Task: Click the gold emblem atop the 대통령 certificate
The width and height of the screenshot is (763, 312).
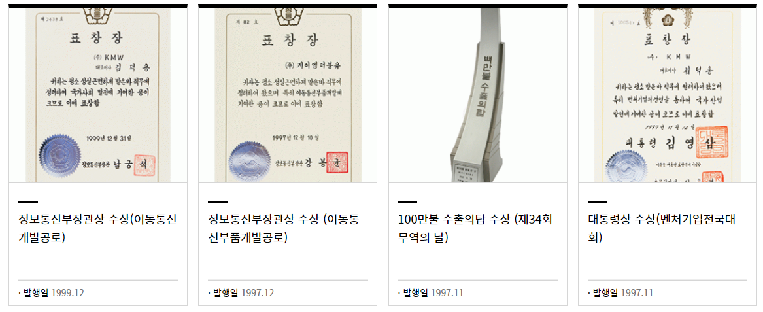Action: [x=668, y=16]
